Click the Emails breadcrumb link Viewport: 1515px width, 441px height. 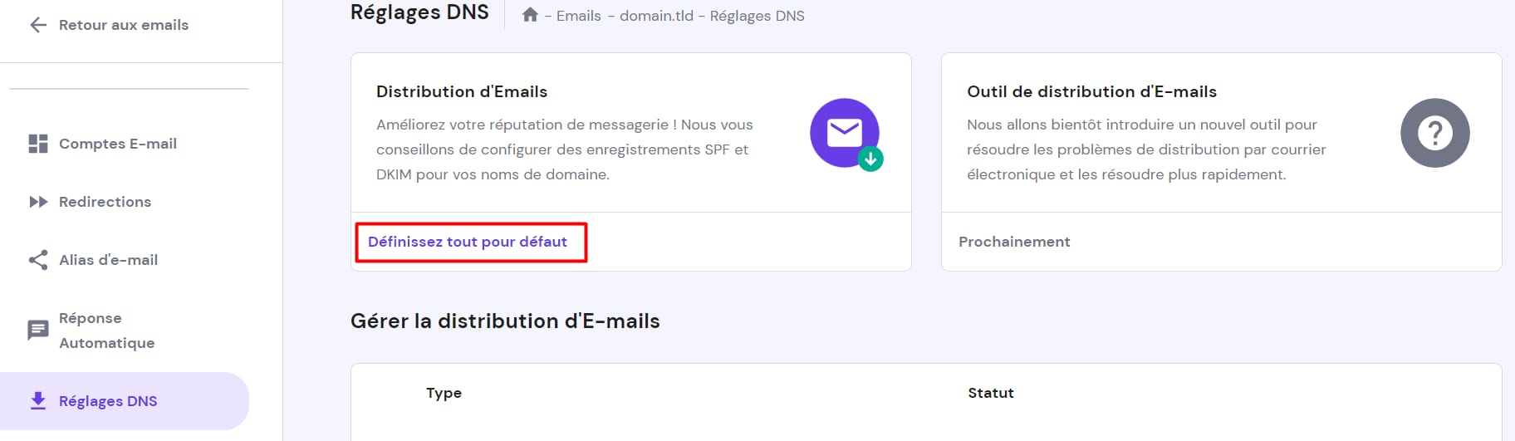pos(579,16)
